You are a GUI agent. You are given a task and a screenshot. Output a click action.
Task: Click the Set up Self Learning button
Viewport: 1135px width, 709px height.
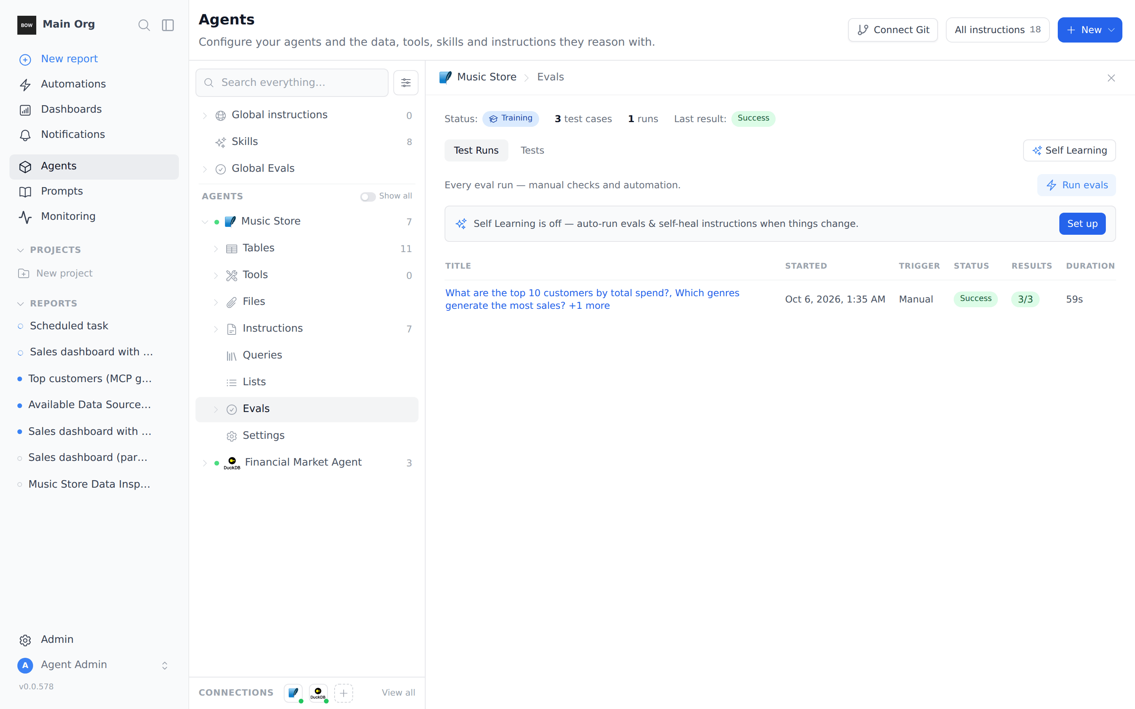point(1082,224)
